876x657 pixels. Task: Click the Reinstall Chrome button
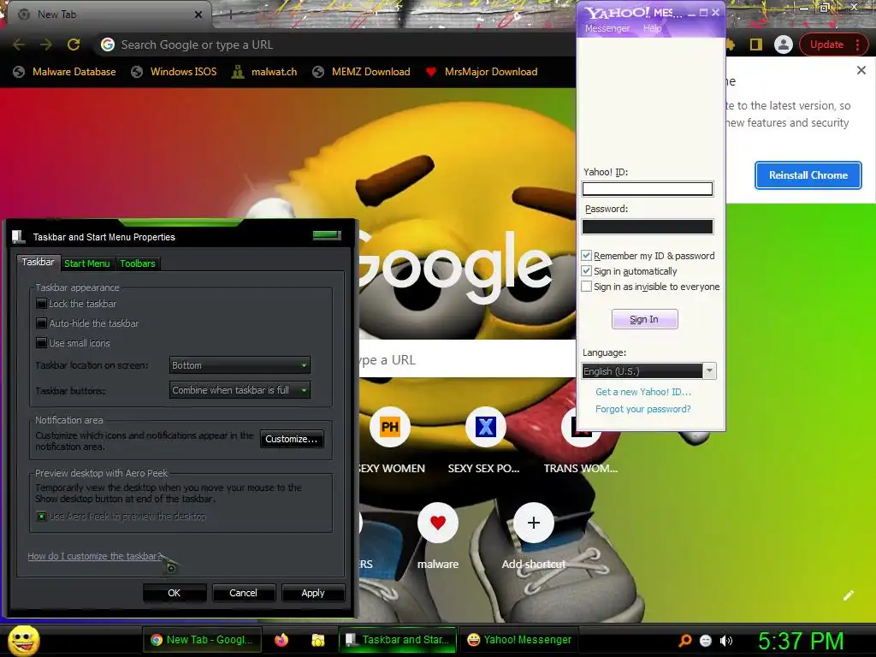[808, 175]
